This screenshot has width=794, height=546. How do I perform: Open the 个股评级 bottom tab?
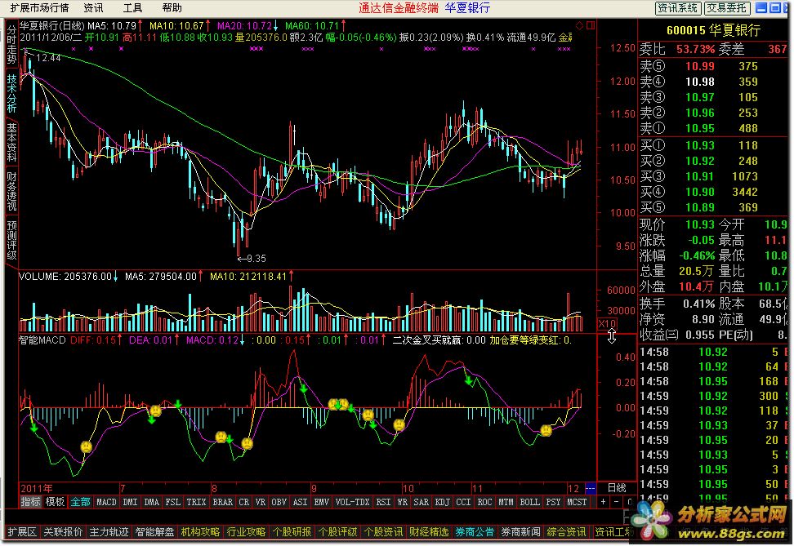(337, 532)
